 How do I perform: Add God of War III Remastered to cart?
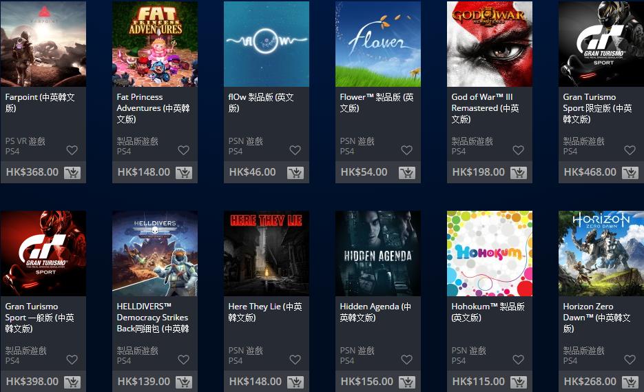pos(519,173)
